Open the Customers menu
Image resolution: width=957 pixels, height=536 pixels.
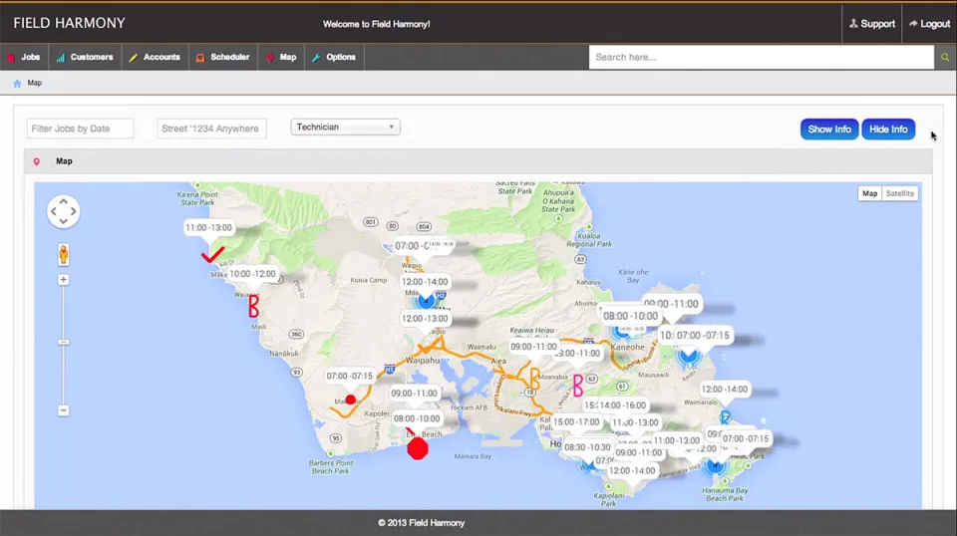pyautogui.click(x=85, y=58)
